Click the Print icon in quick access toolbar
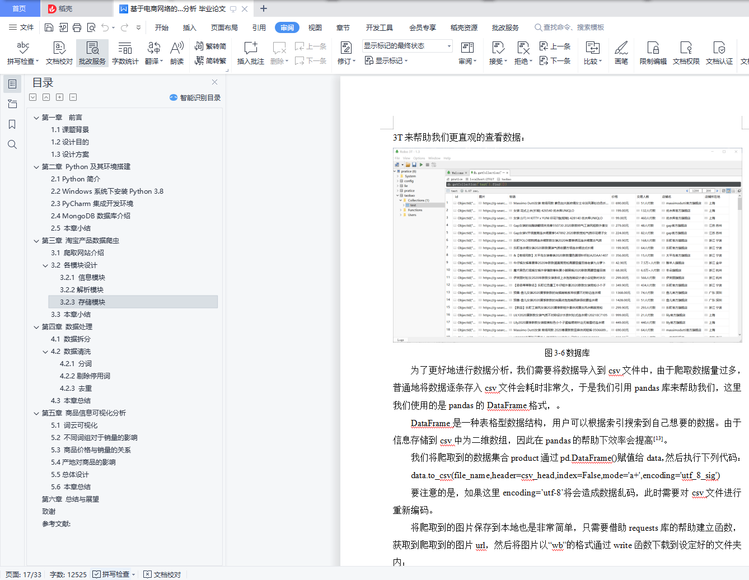Image resolution: width=749 pixels, height=580 pixels. point(77,27)
